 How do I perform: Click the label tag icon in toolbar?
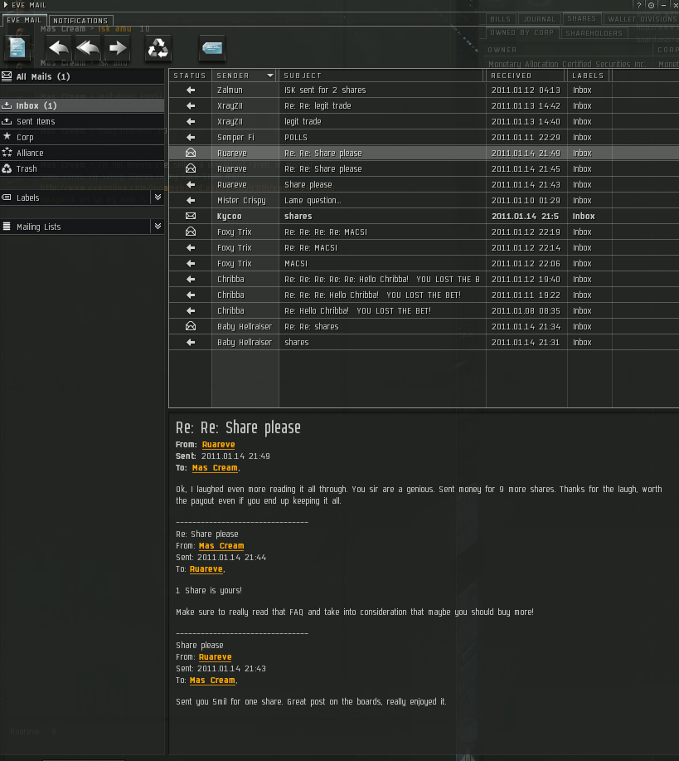212,48
